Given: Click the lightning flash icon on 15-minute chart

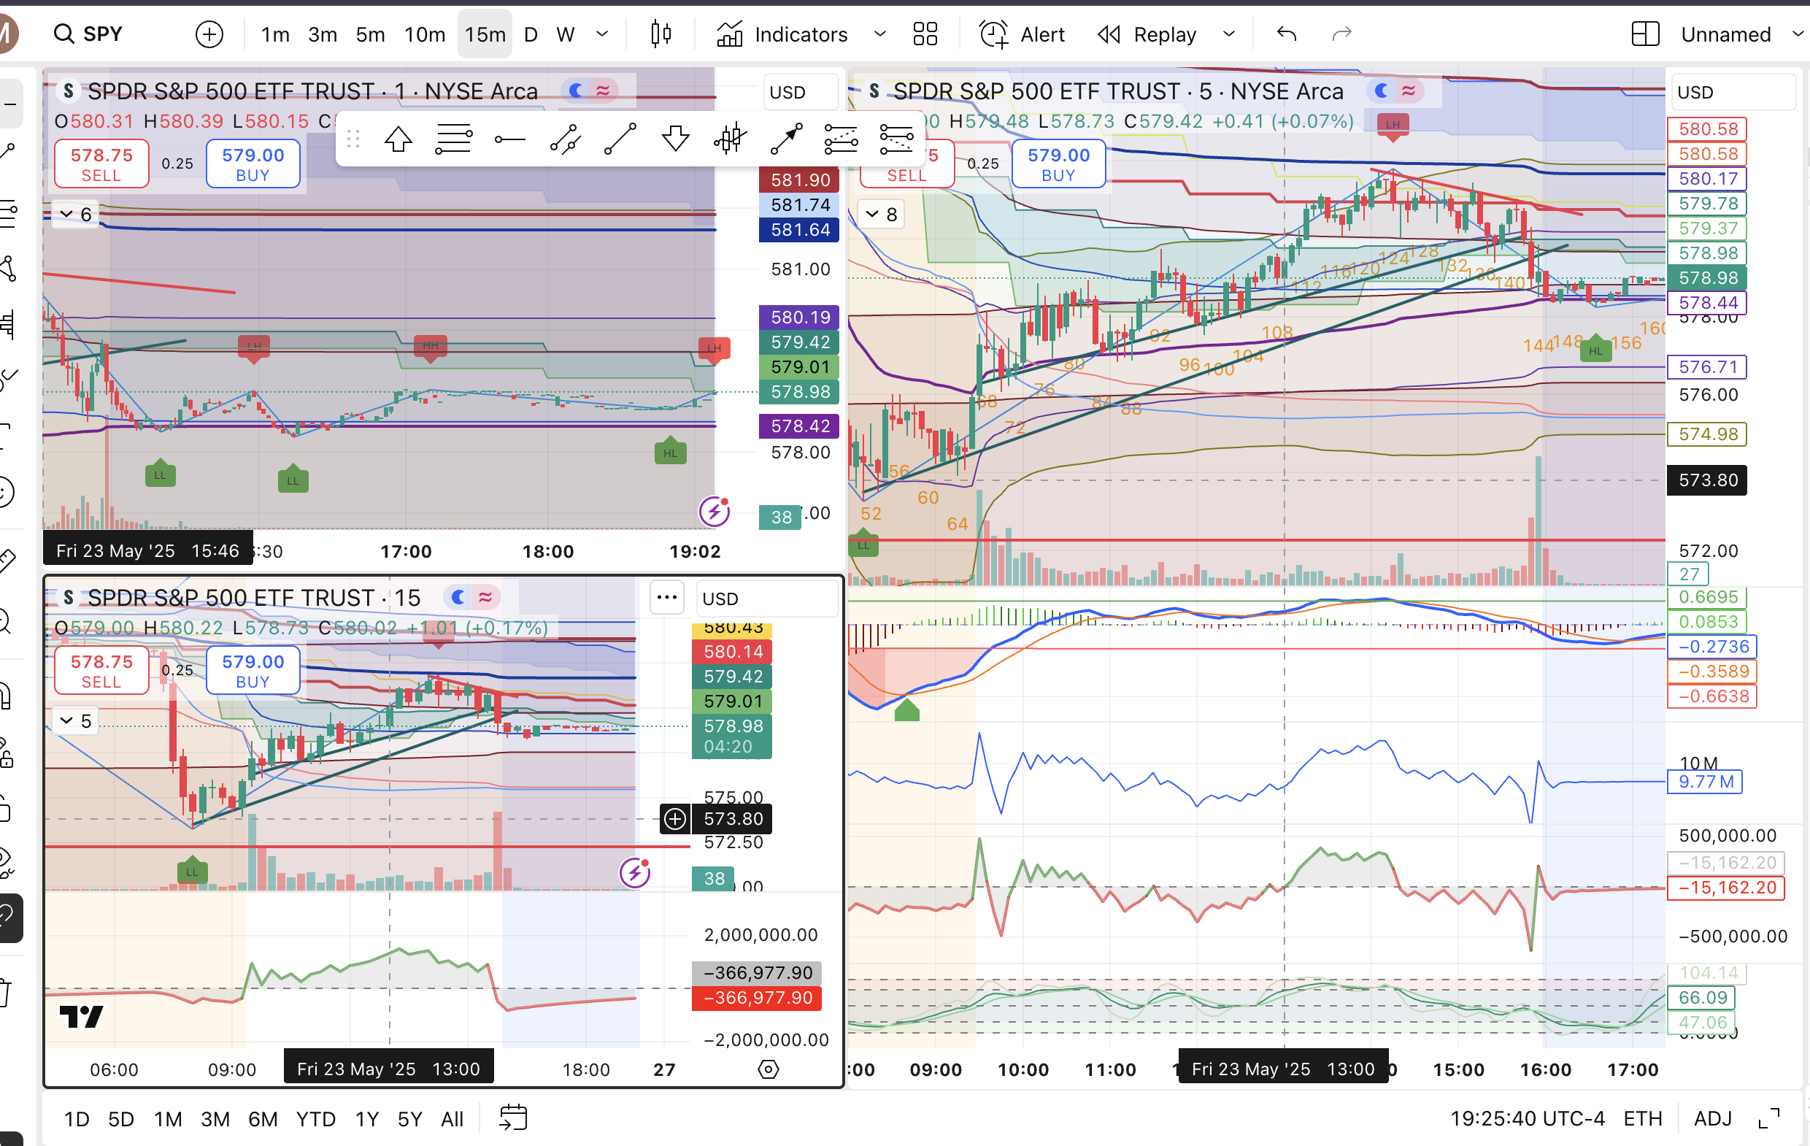Looking at the screenshot, I should pos(634,872).
